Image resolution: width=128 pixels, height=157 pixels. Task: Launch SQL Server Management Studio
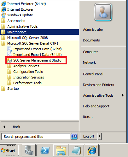coord(37,60)
